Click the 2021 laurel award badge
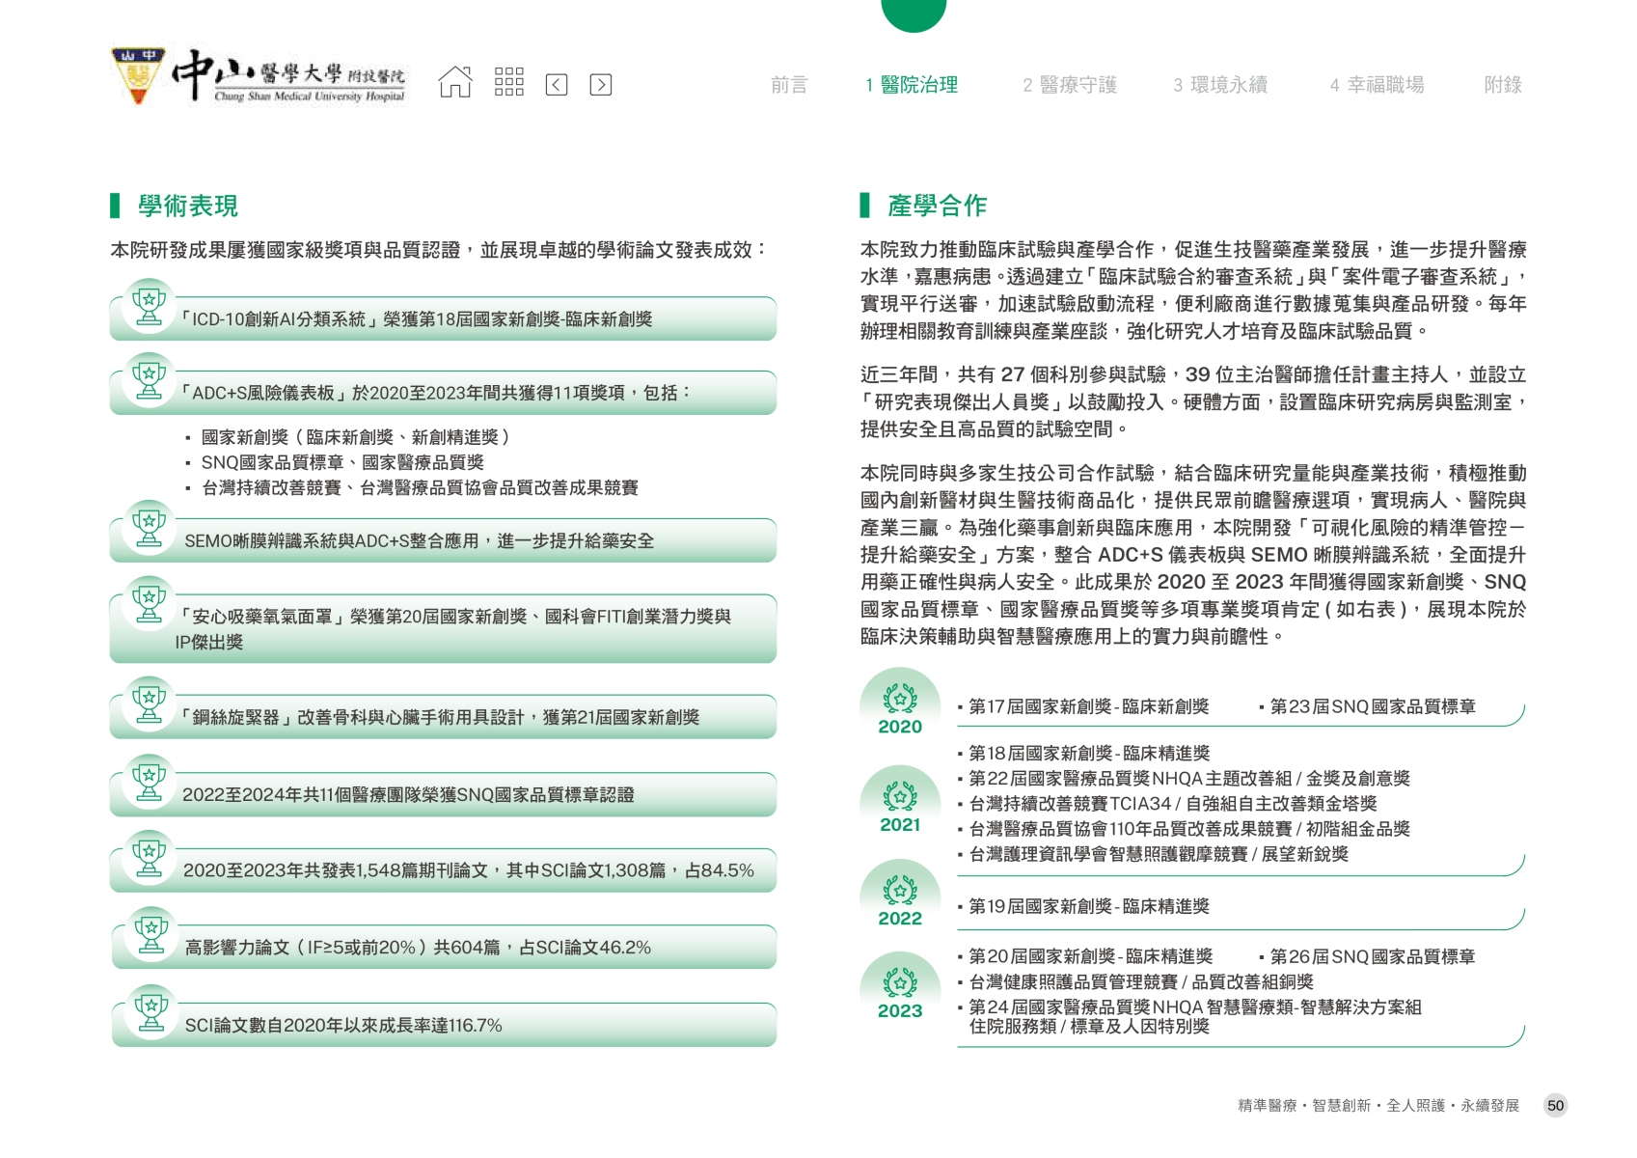 [x=900, y=797]
